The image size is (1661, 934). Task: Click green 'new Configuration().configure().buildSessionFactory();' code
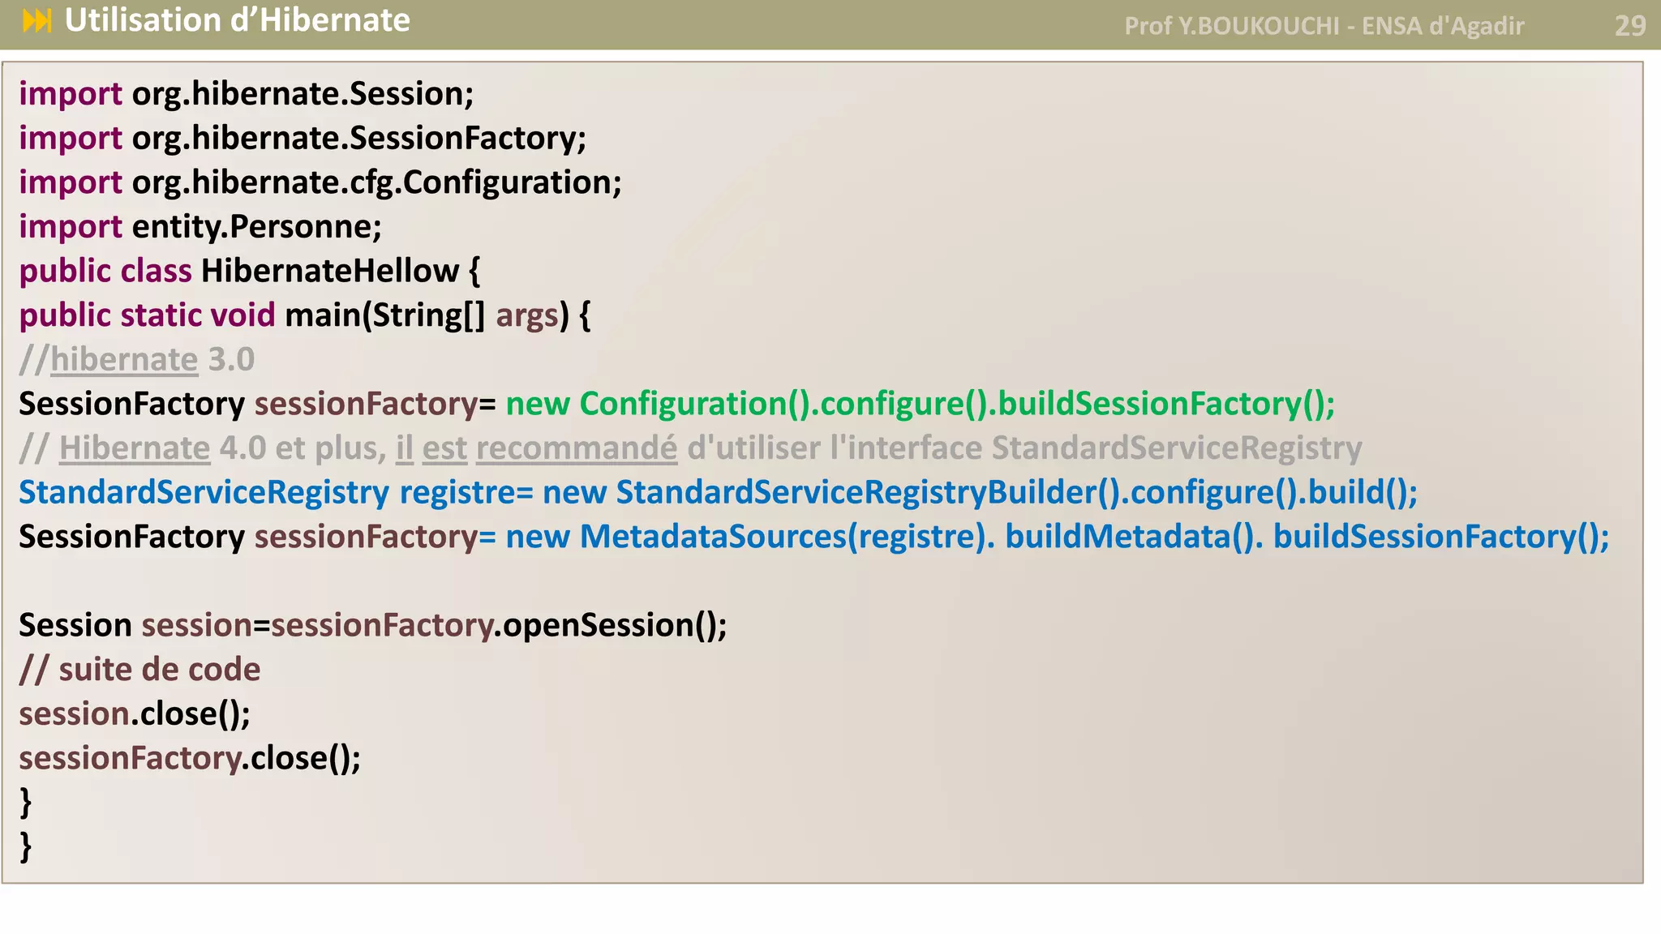pos(921,404)
